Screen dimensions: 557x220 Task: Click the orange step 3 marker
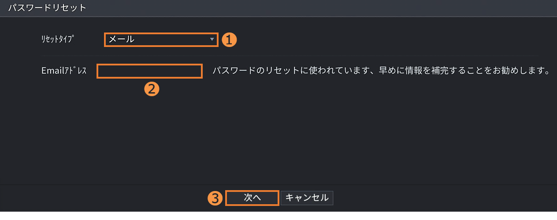coord(215,198)
